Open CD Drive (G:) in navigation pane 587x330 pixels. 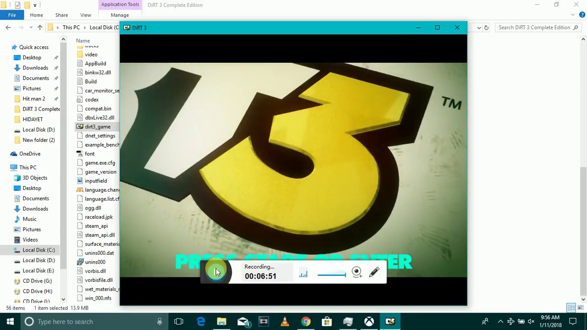(37, 281)
